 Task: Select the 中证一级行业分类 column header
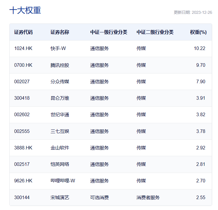coord(109,32)
